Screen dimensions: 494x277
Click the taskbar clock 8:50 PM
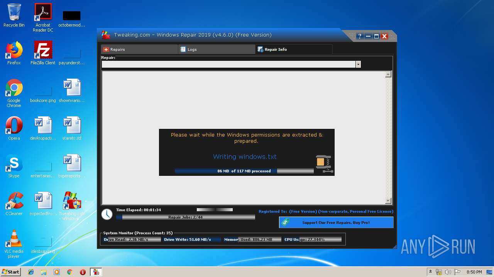tap(474, 272)
